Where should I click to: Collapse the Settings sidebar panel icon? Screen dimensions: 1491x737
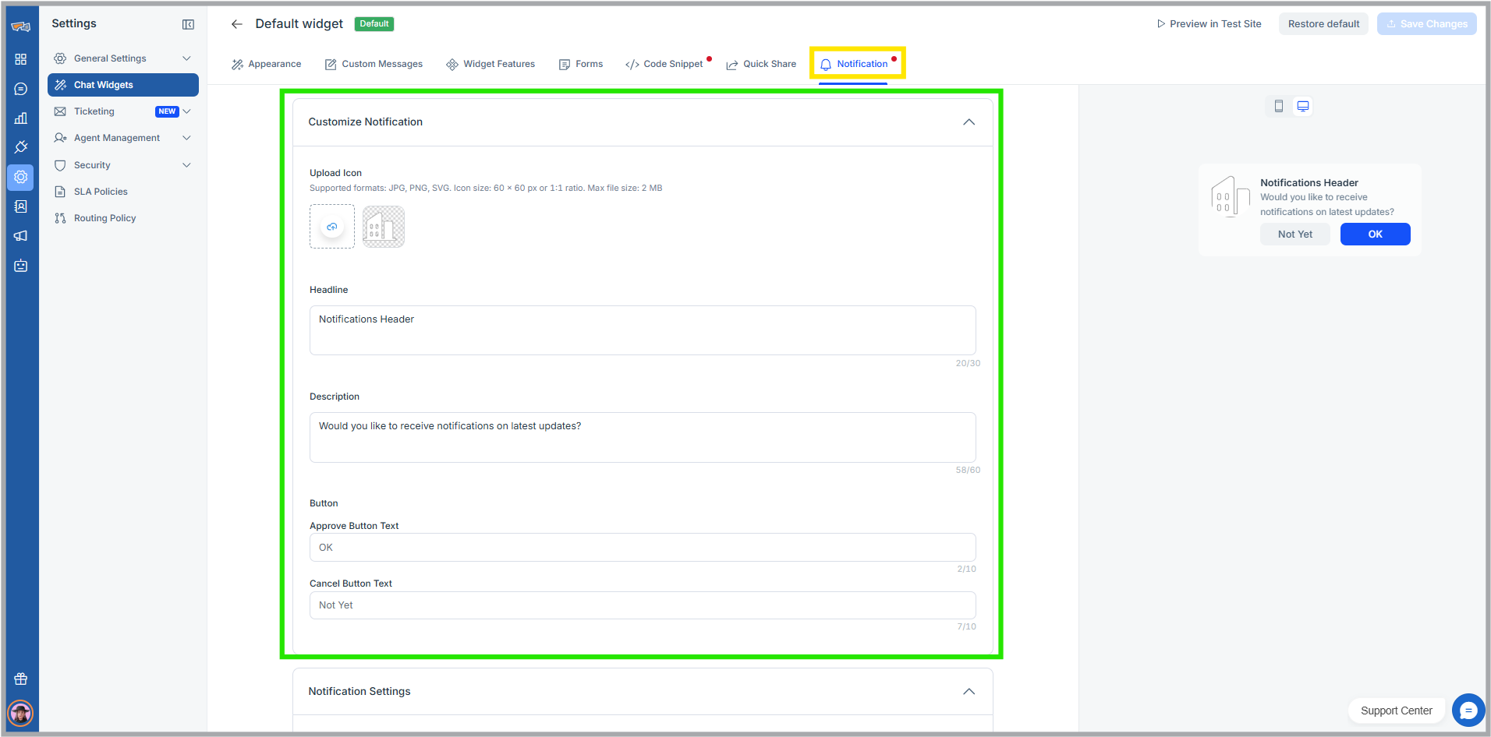pyautogui.click(x=188, y=24)
